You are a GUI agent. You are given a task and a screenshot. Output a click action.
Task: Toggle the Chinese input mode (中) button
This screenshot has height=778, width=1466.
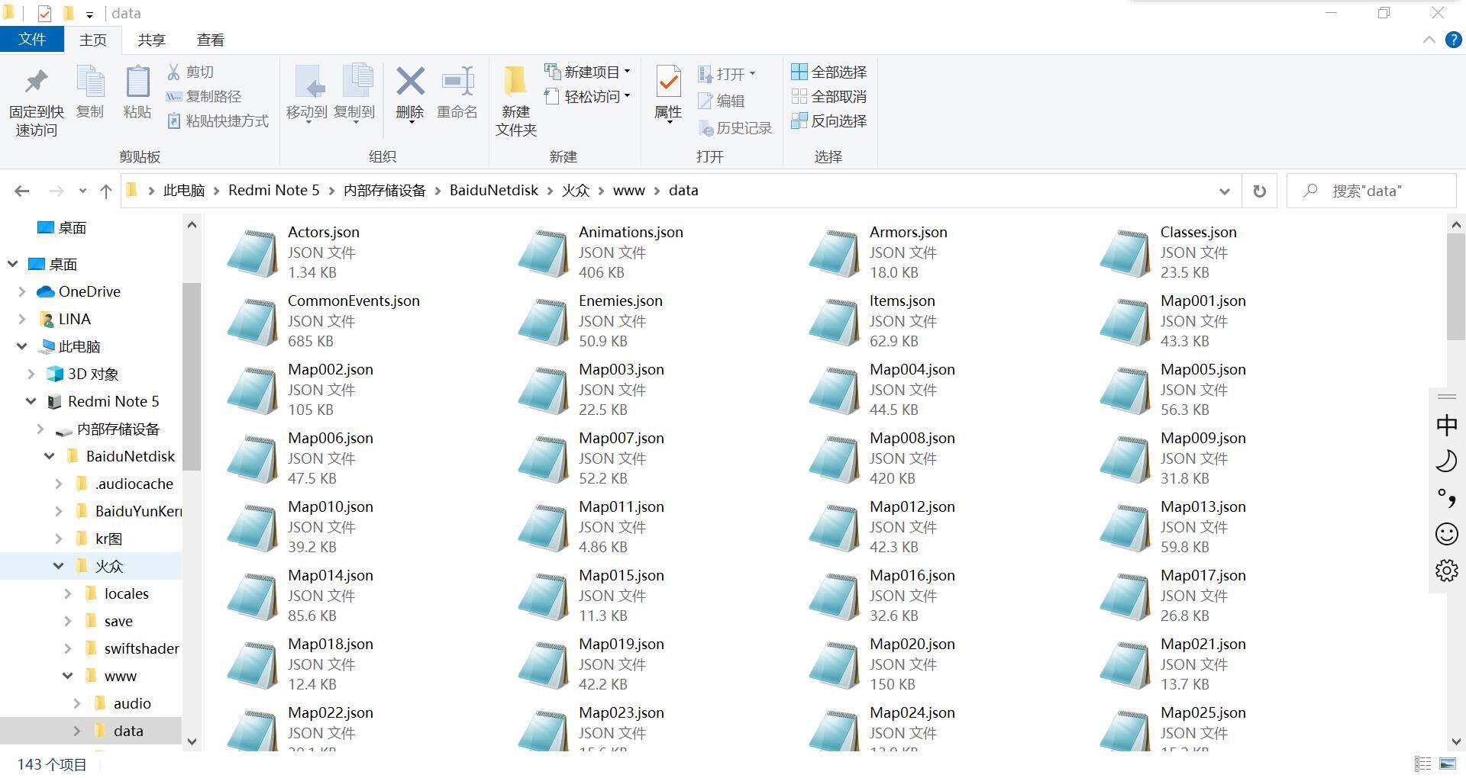pyautogui.click(x=1446, y=425)
